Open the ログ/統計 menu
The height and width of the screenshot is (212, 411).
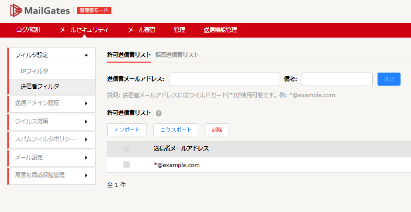(28, 30)
